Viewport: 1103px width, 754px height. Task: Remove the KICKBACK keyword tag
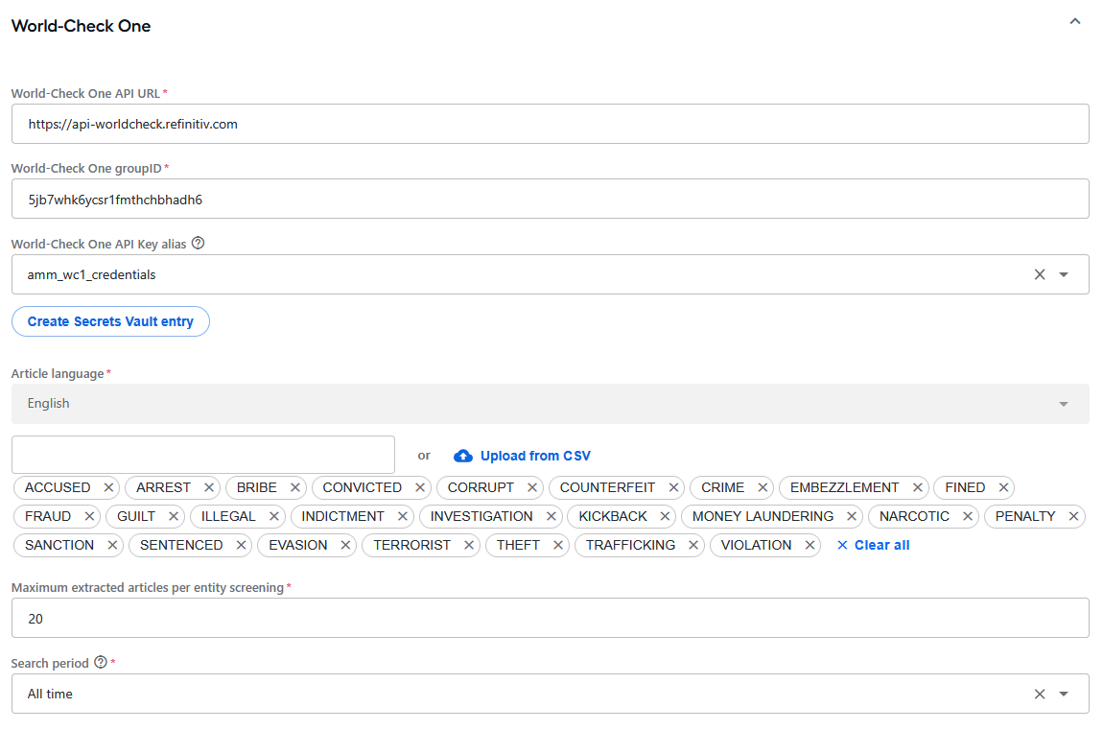point(665,516)
